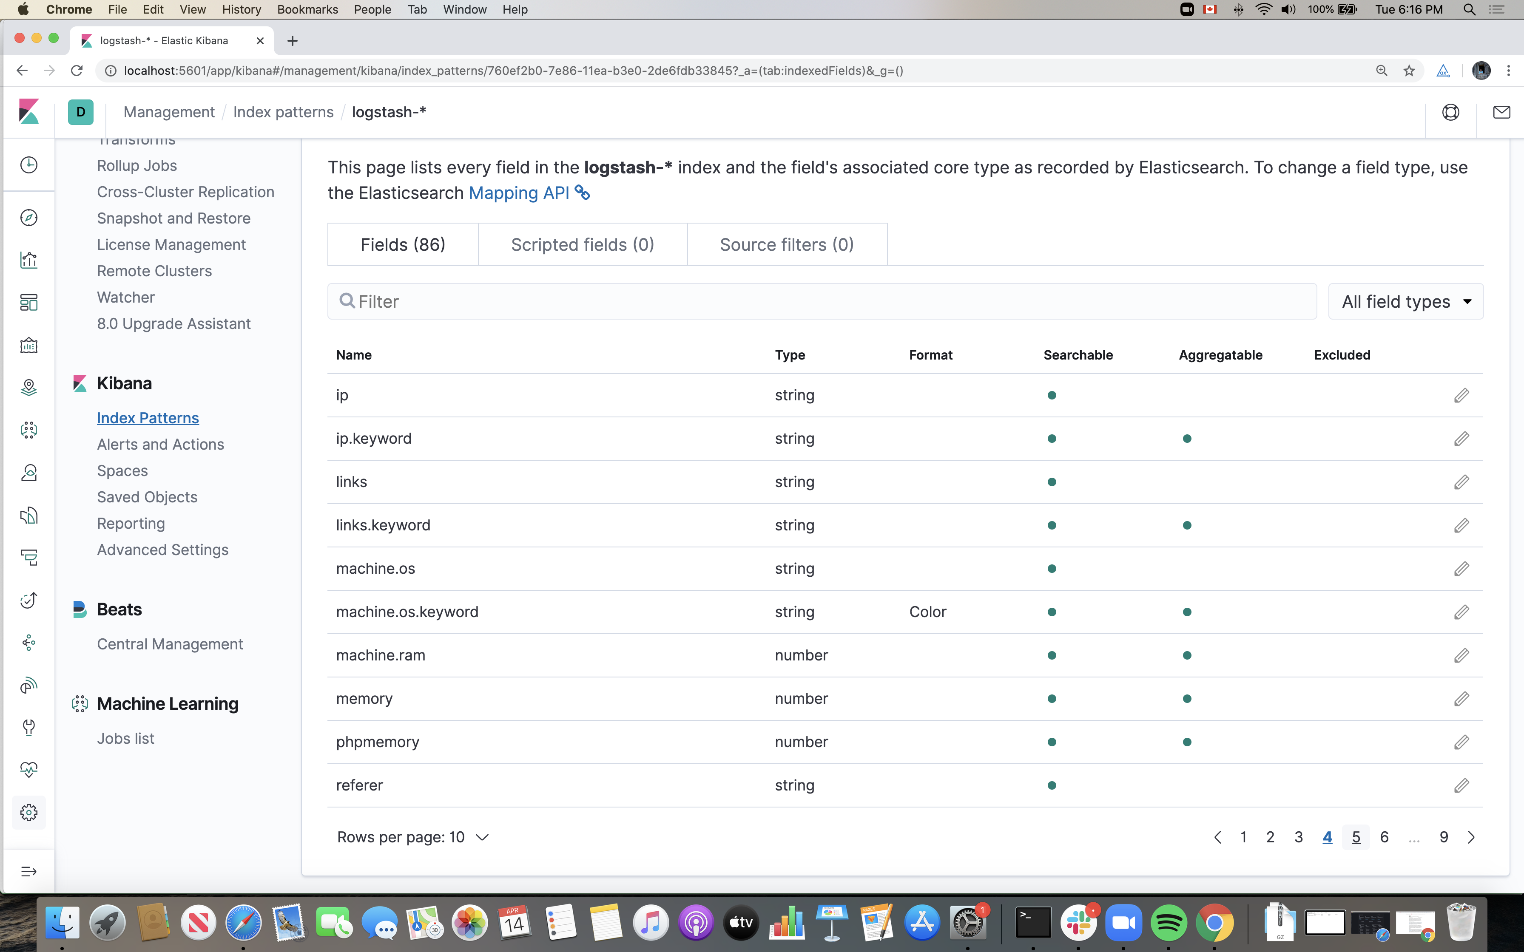Open the Discover compass icon in sidebar

pos(29,218)
